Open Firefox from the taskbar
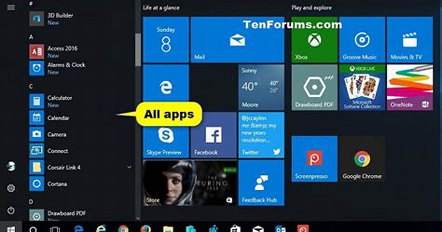442x232 pixels. (146, 229)
